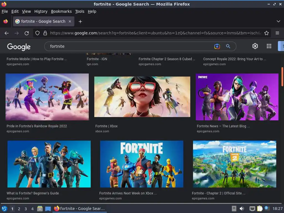Switch to workspace 4
The height and width of the screenshot is (213, 284).
click(x=32, y=209)
